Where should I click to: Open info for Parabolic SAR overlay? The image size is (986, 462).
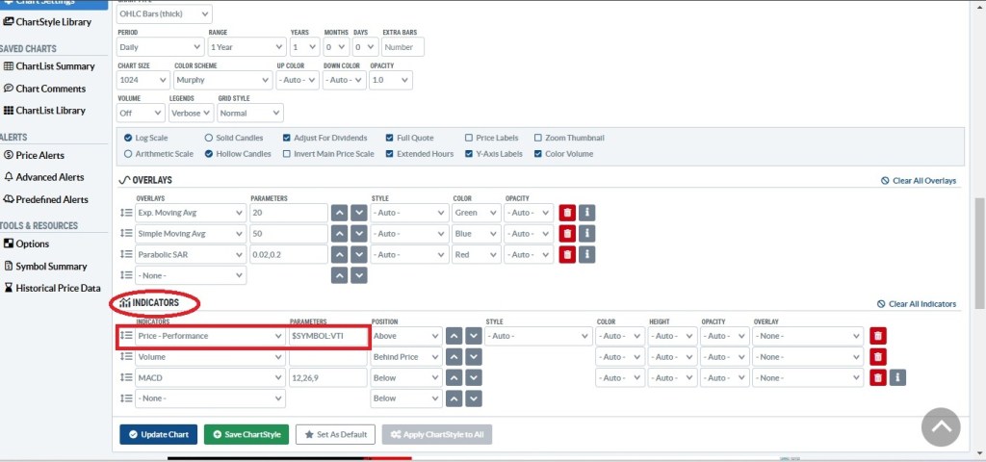coord(587,254)
